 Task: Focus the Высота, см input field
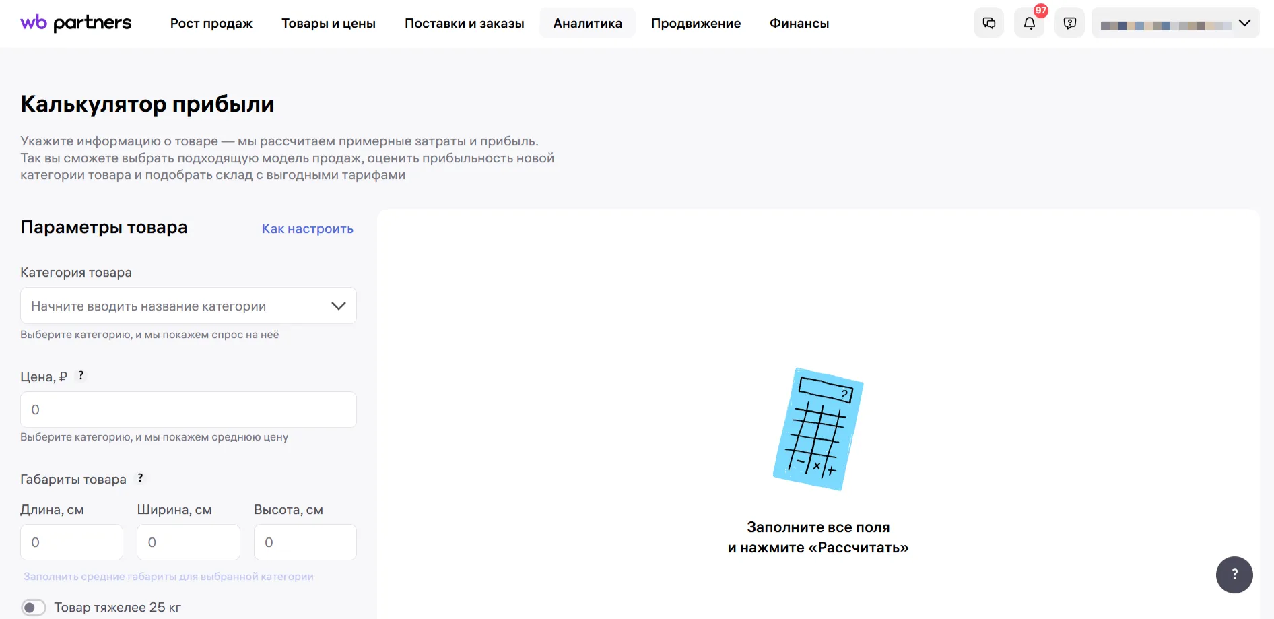click(x=305, y=542)
